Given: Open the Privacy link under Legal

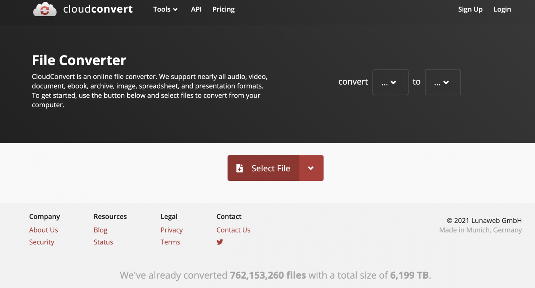Looking at the screenshot, I should pyautogui.click(x=171, y=230).
